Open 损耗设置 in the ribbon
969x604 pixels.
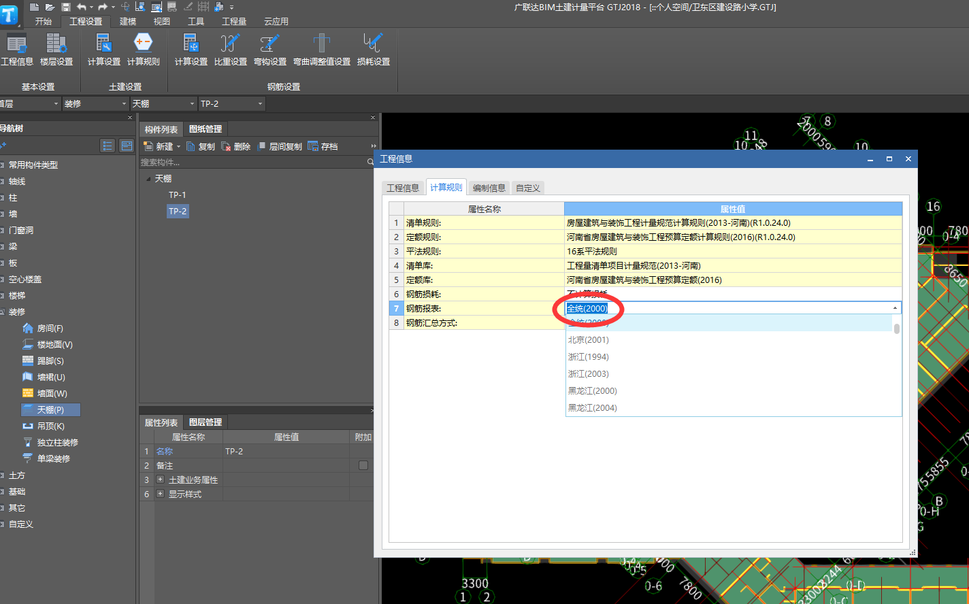(x=374, y=50)
